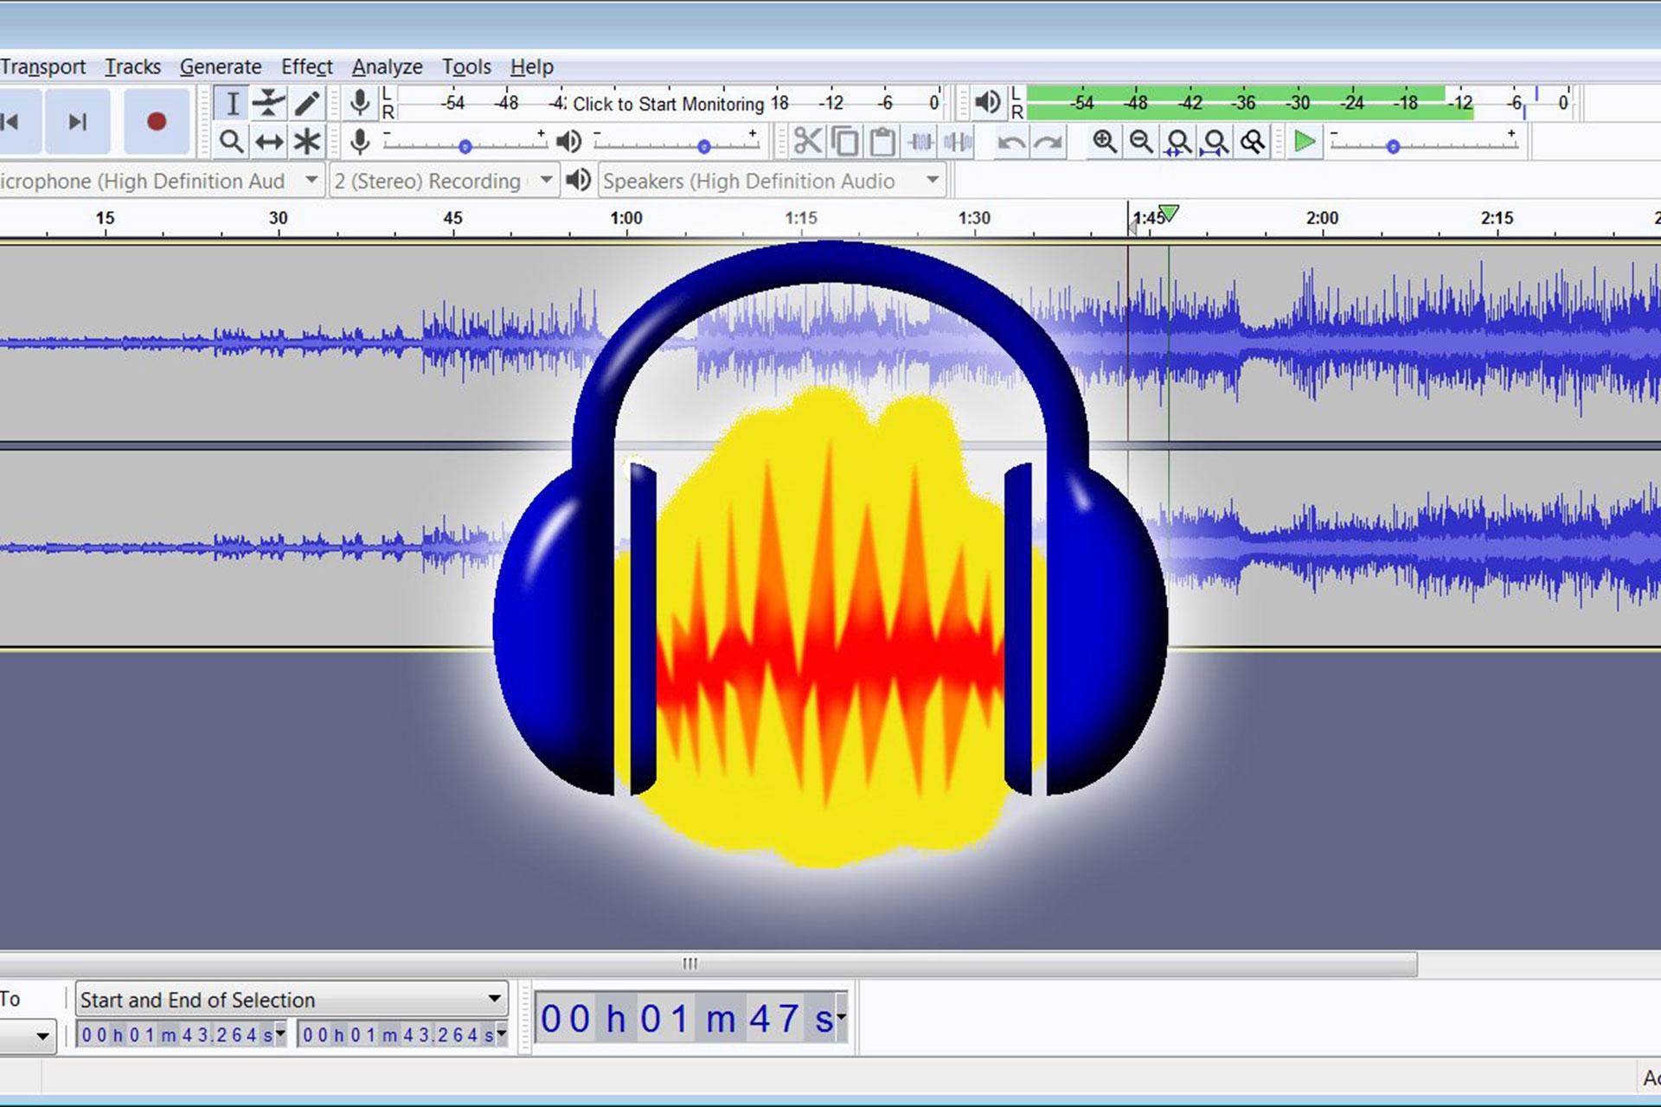Click the green Play-at-Speed button
The height and width of the screenshot is (1107, 1661).
click(x=1304, y=142)
